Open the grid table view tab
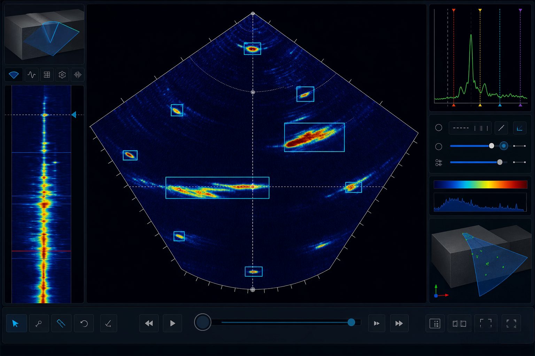The image size is (535, 356). tap(47, 75)
